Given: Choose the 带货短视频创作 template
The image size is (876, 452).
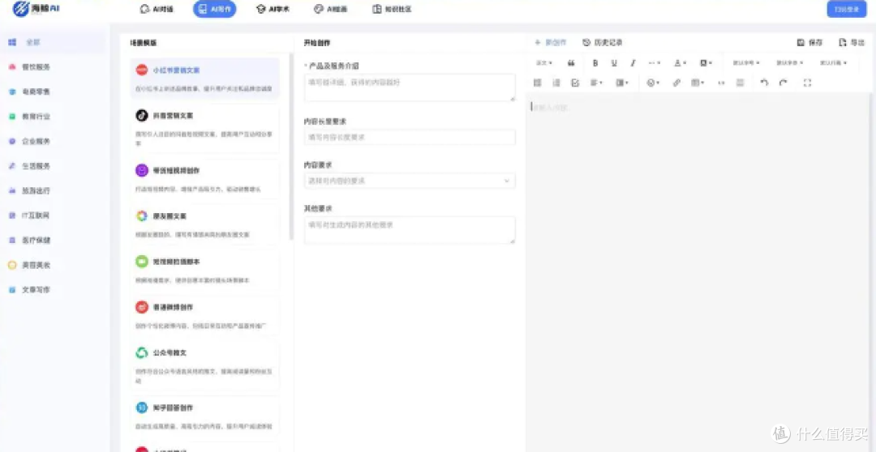Looking at the screenshot, I should [x=204, y=178].
